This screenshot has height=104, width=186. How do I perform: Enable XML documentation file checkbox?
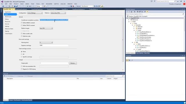click(x=22, y=66)
